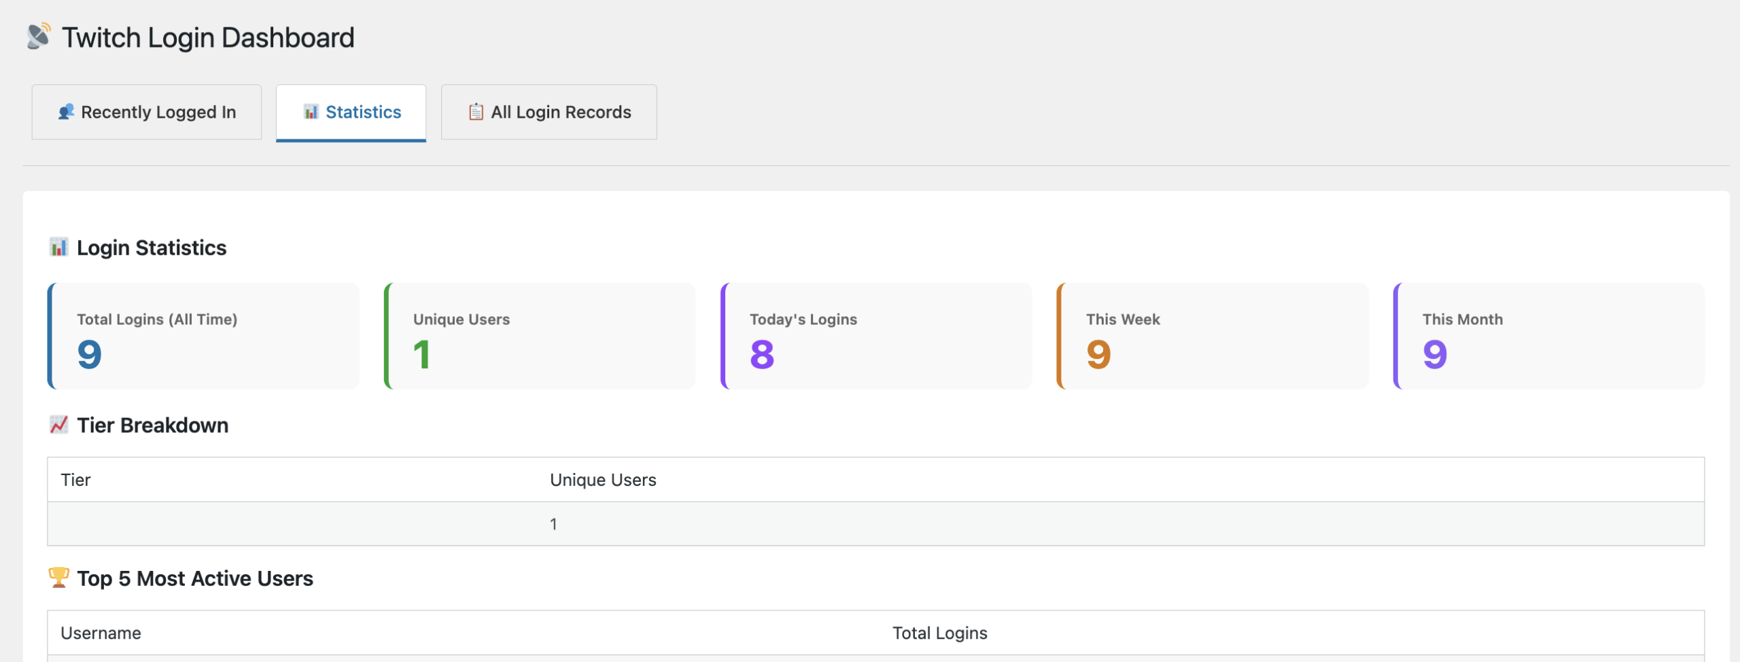
Task: Click the users icon on Recently Logged In tab
Action: coord(66,112)
